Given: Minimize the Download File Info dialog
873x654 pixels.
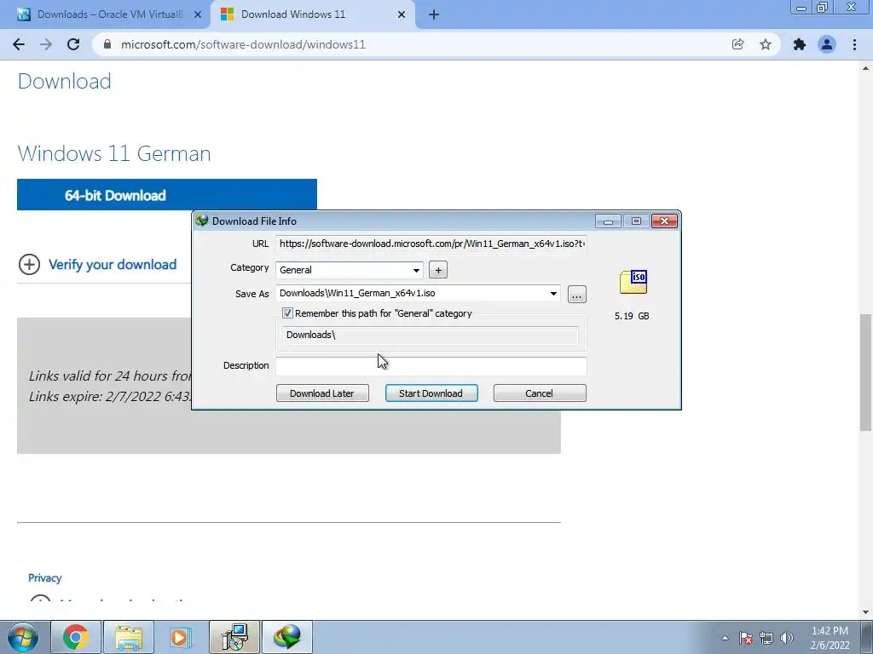Looking at the screenshot, I should [x=608, y=221].
